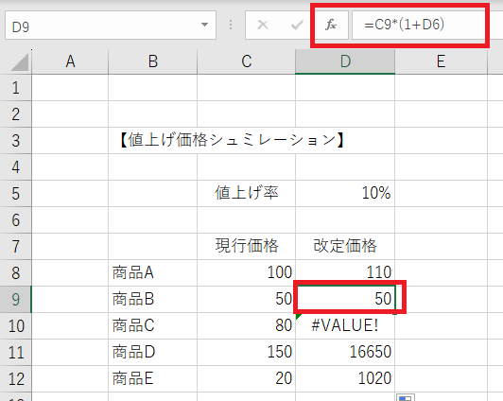Select row 5 header

coord(16,194)
